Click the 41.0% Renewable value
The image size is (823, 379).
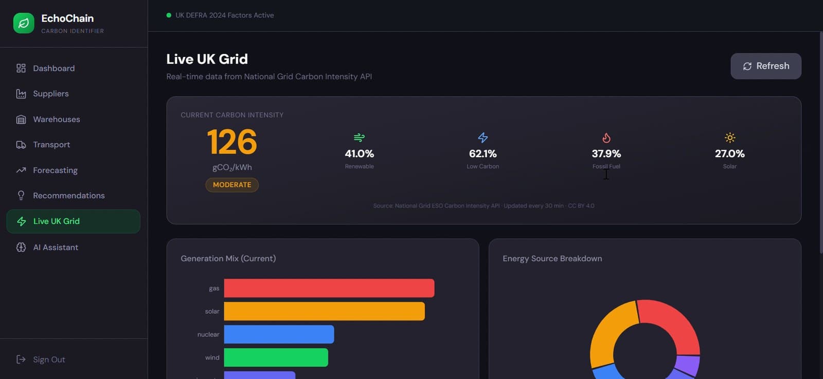(x=359, y=154)
